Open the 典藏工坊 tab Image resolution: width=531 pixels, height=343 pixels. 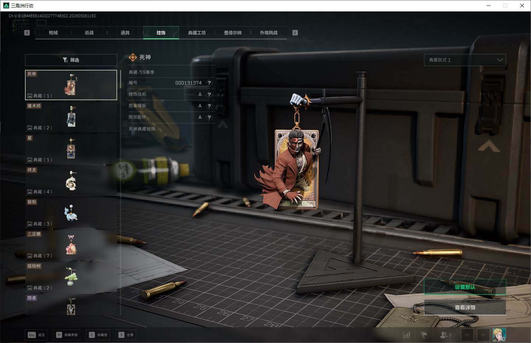pyautogui.click(x=197, y=33)
